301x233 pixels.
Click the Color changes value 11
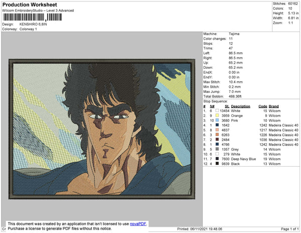point(231,39)
